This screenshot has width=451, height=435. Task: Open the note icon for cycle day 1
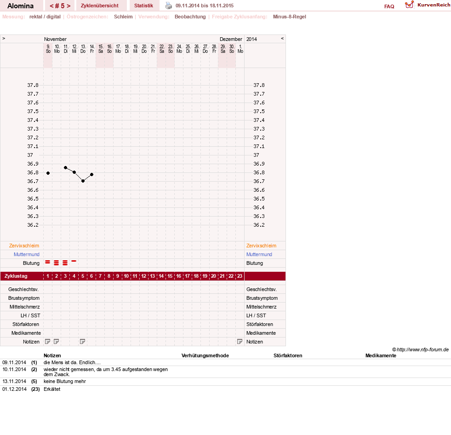pyautogui.click(x=48, y=342)
